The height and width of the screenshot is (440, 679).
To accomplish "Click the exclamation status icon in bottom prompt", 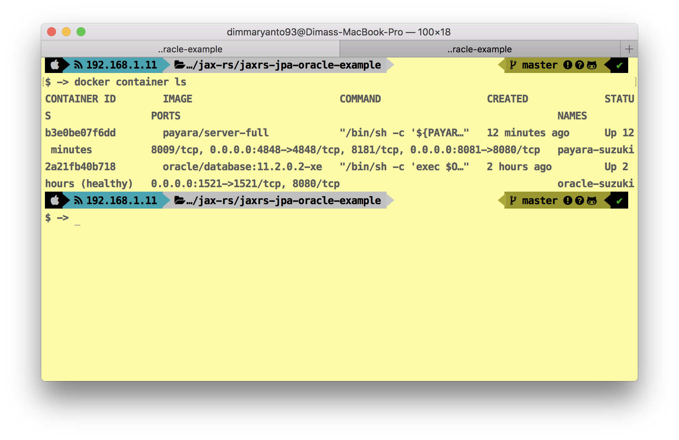I will pos(568,201).
